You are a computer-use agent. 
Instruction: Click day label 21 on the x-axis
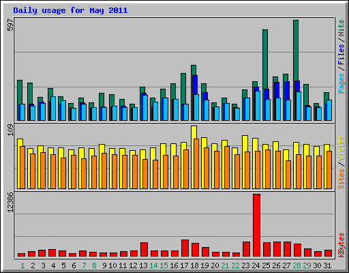click(x=225, y=265)
